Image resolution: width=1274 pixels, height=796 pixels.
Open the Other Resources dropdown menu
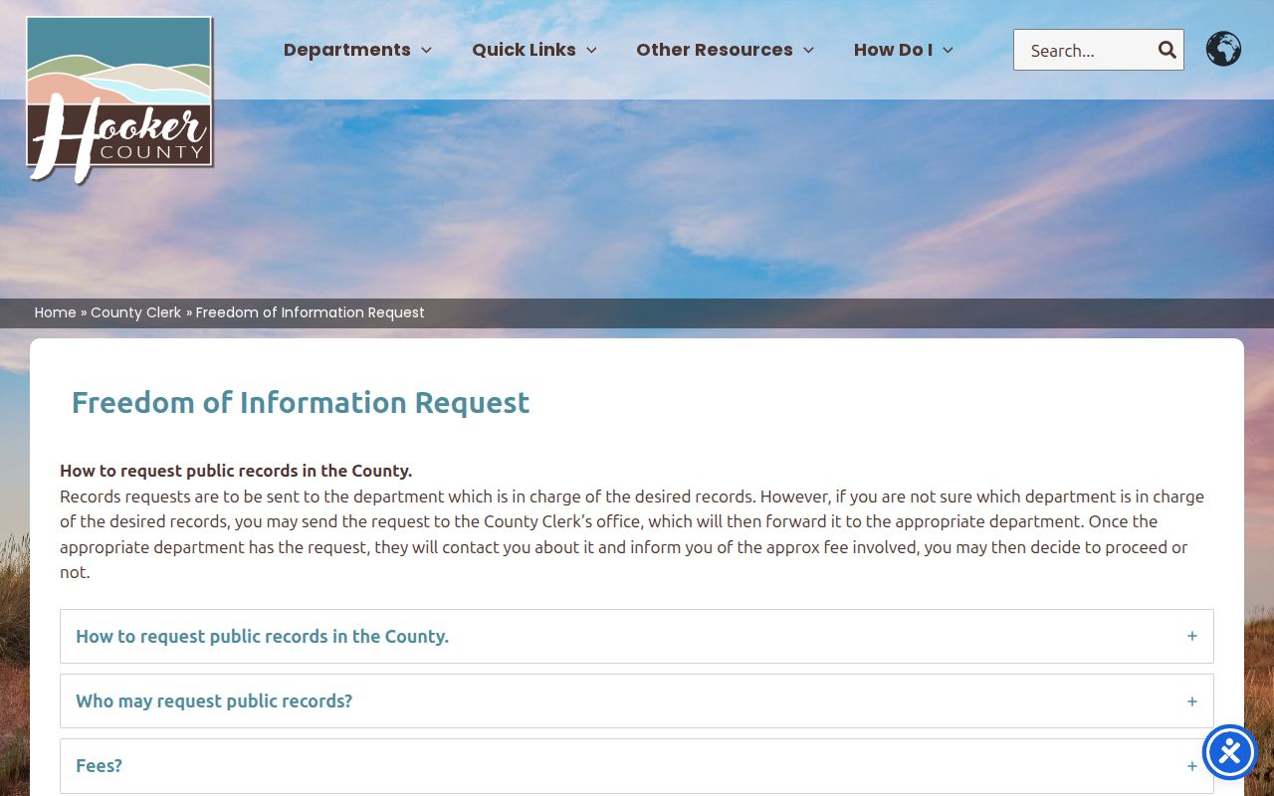coord(725,50)
